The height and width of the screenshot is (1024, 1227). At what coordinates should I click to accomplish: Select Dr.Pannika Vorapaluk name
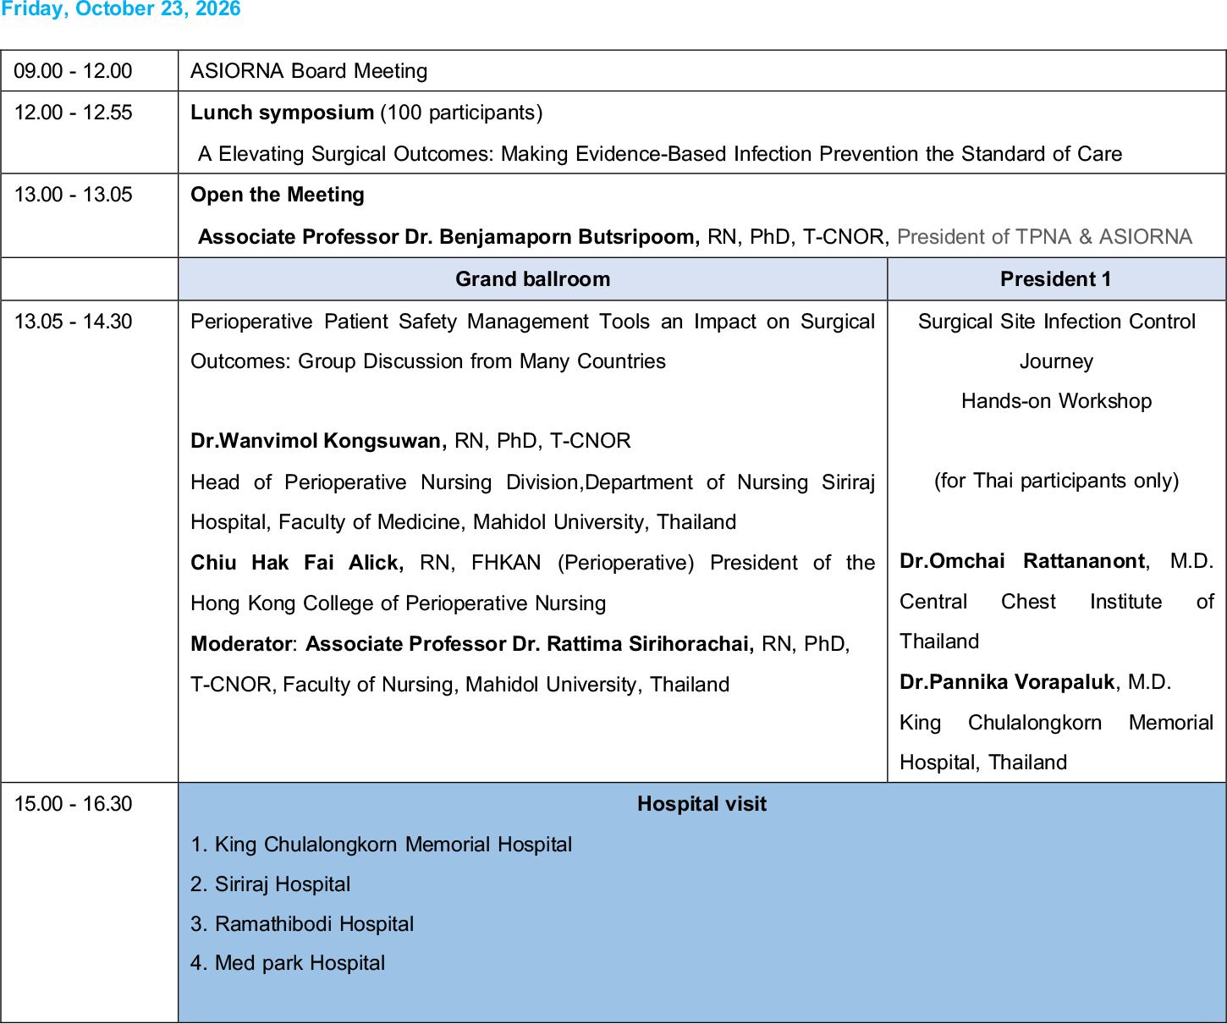[x=1007, y=682]
